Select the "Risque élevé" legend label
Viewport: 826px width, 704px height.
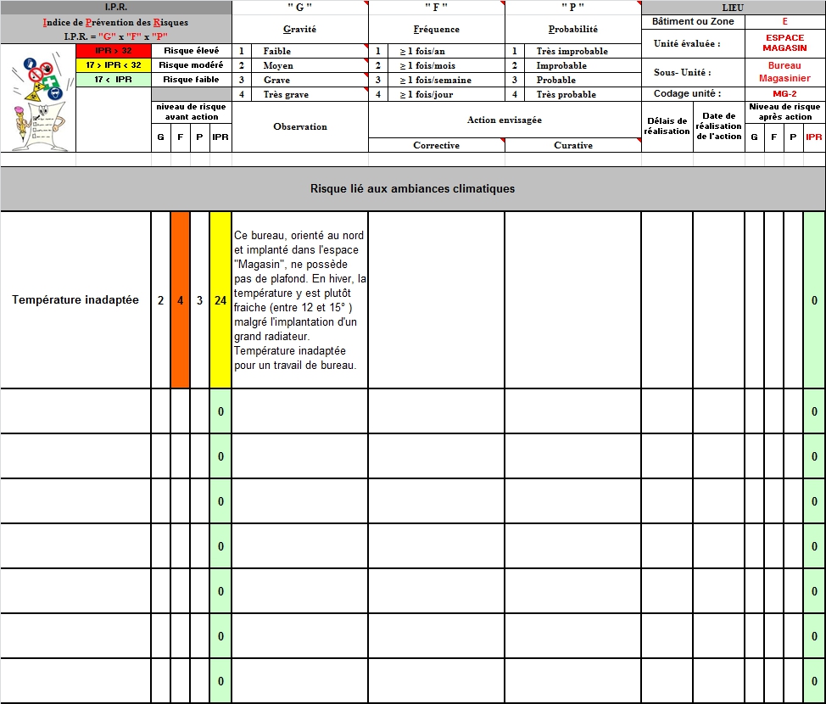click(x=191, y=51)
